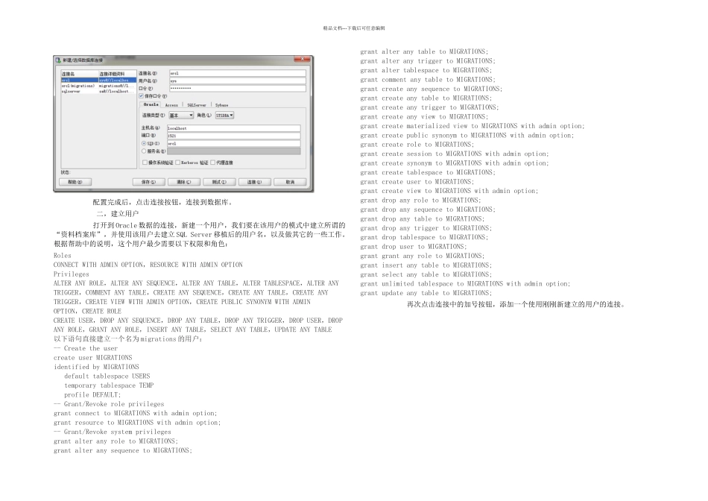Click the 保存 button

(x=148, y=182)
